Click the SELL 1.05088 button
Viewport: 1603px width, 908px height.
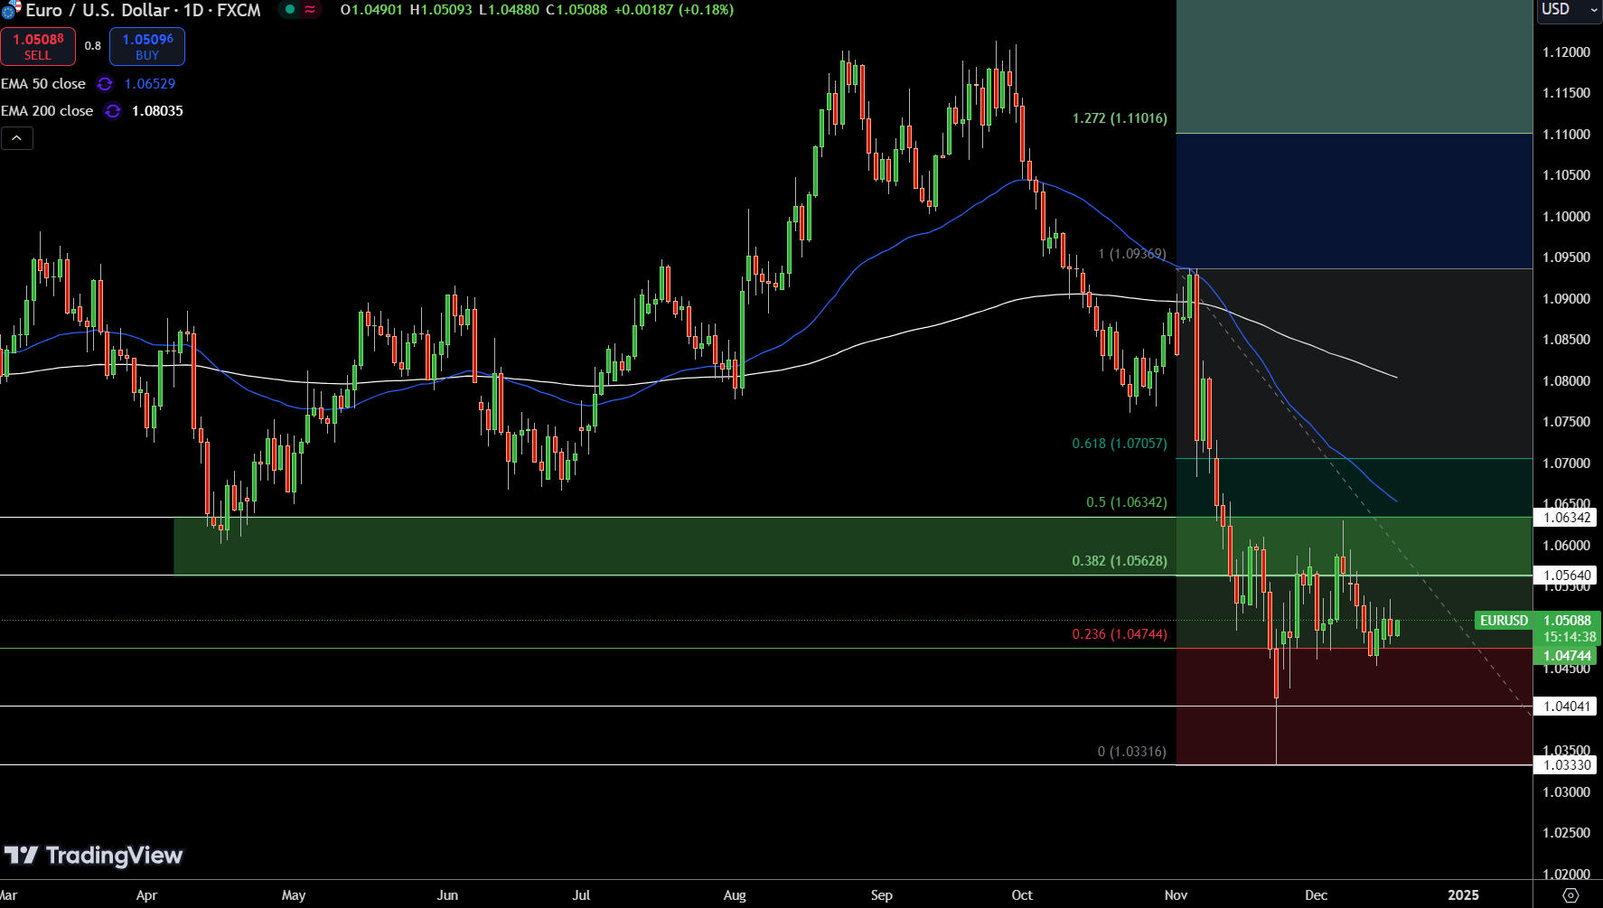point(38,46)
